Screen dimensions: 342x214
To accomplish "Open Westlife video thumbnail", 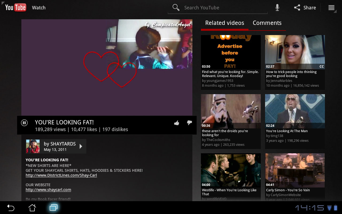I will (x=231, y=170).
